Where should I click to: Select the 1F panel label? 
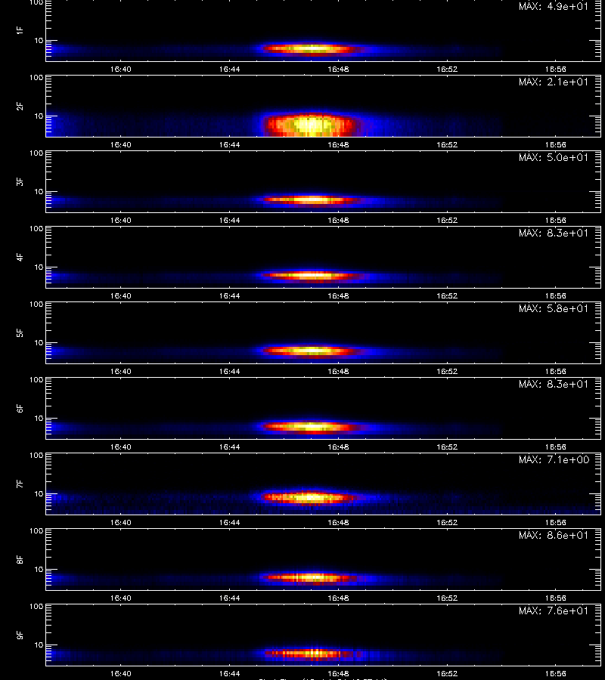coord(20,30)
